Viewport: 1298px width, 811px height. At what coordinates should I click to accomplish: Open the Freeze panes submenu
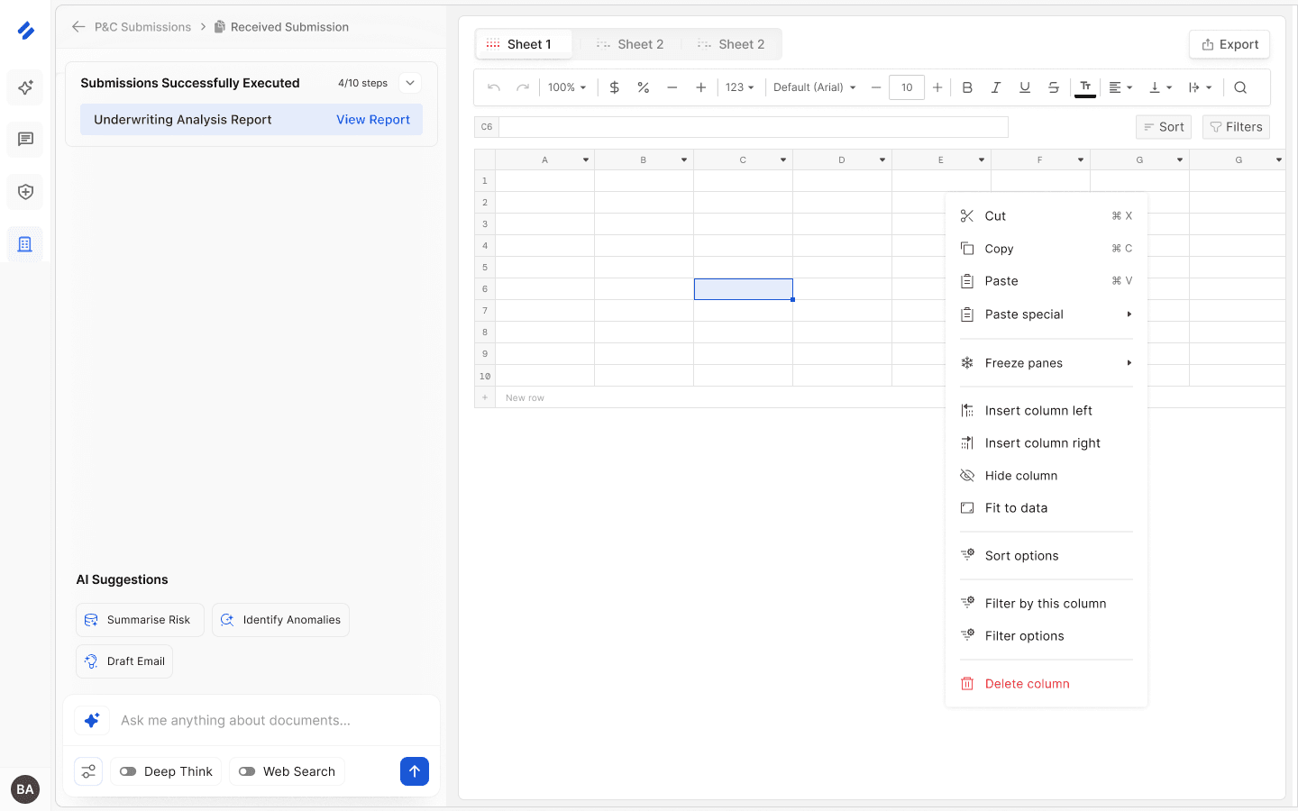point(1047,363)
